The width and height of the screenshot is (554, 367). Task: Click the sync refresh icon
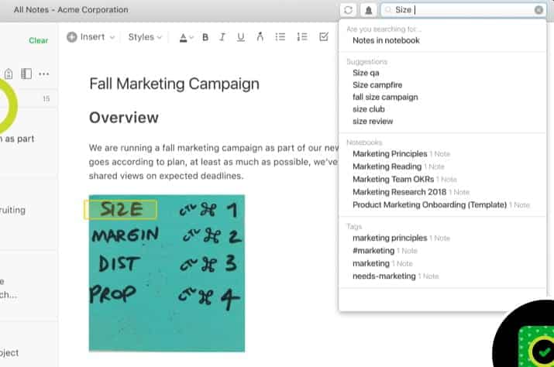click(348, 10)
